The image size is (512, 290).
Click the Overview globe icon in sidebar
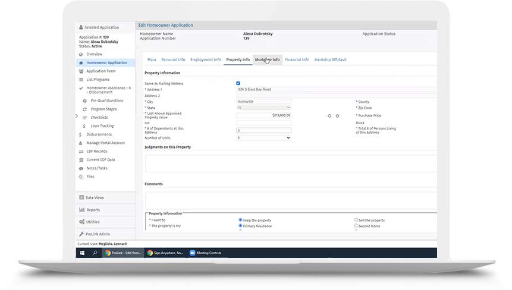pos(81,54)
